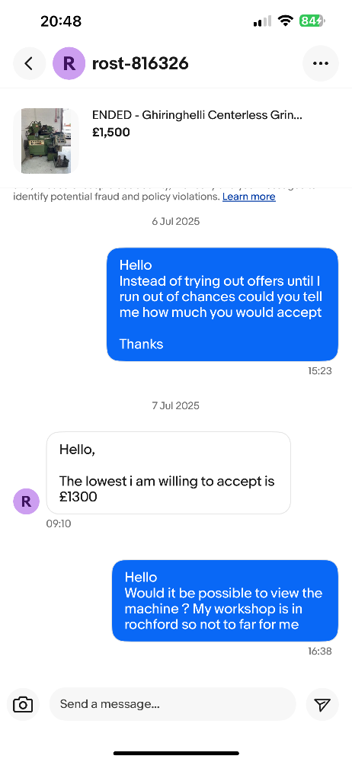Tap the Send a message input field
The width and height of the screenshot is (352, 762).
173,704
